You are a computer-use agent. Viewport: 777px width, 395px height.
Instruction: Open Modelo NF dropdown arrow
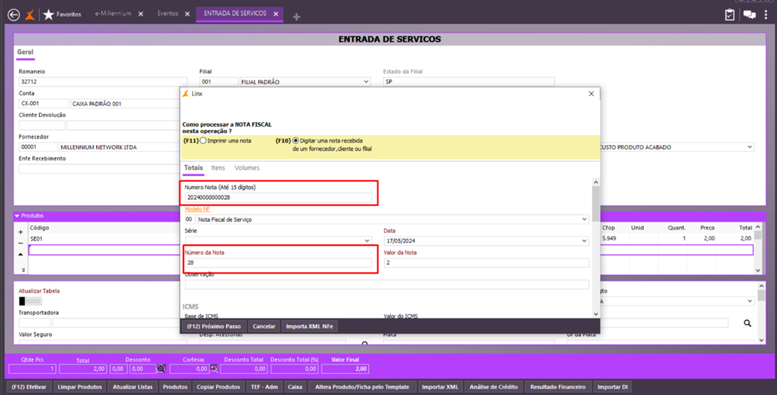point(584,220)
